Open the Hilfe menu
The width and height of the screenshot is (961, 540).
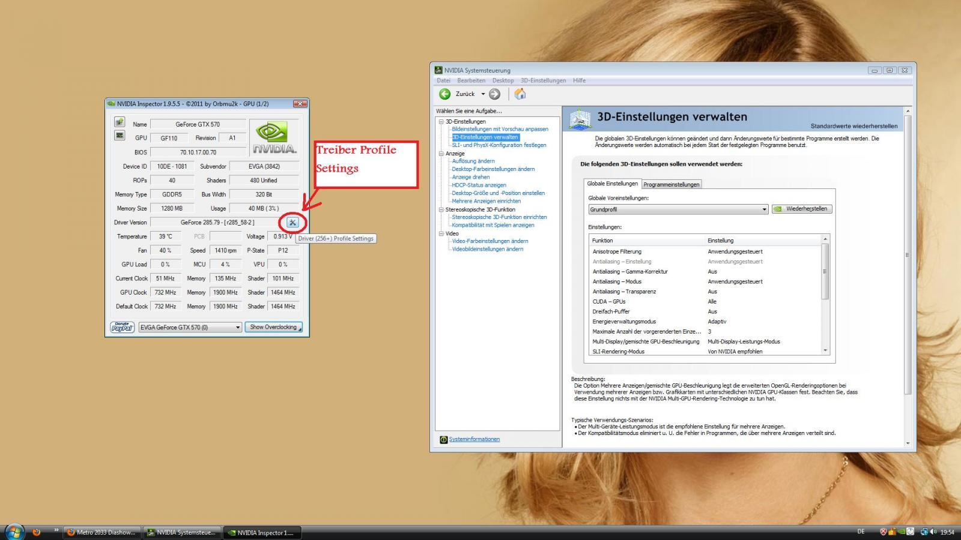[x=579, y=80]
